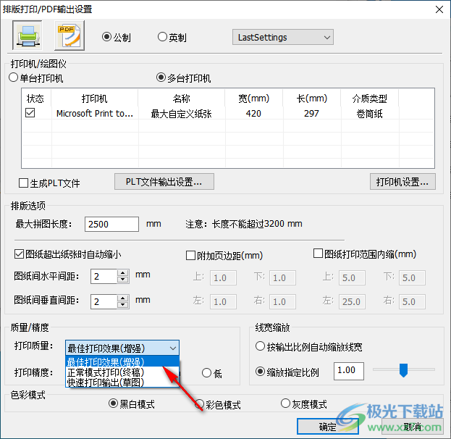Viewport: 451px width, 439px height.
Task: Click the 卷筒纸 media type cell
Action: pyautogui.click(x=370, y=114)
